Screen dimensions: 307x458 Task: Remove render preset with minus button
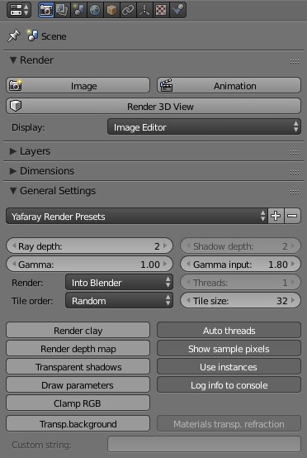coord(292,216)
